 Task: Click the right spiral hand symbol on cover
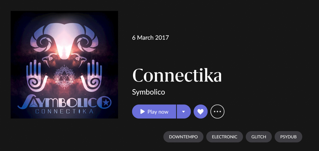click(x=92, y=76)
